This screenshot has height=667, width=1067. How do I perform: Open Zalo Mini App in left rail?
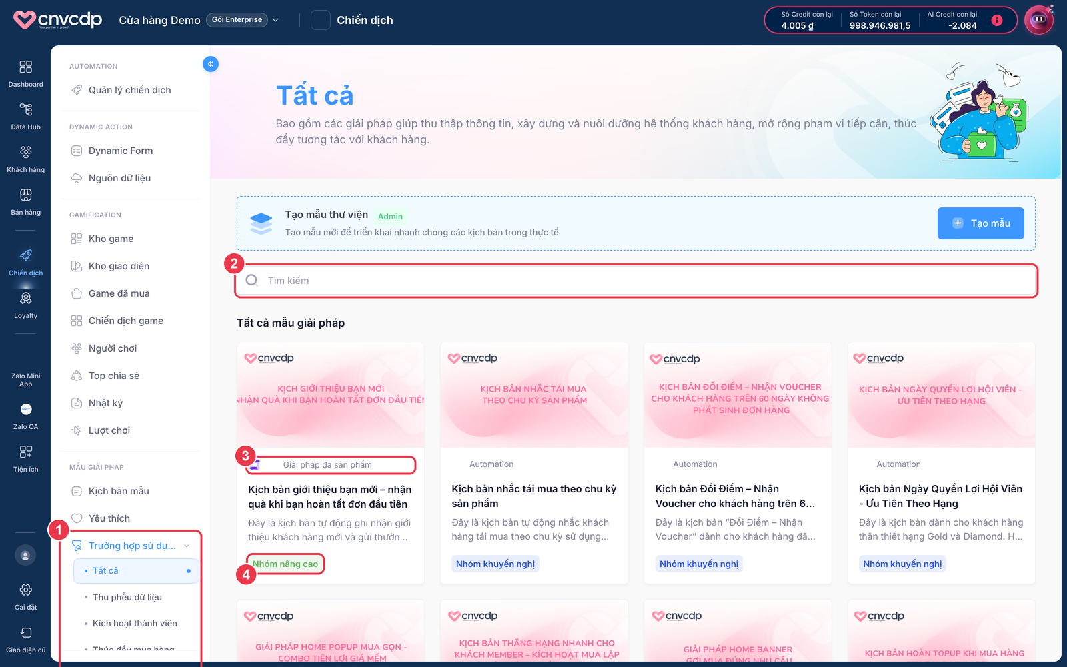(x=25, y=380)
